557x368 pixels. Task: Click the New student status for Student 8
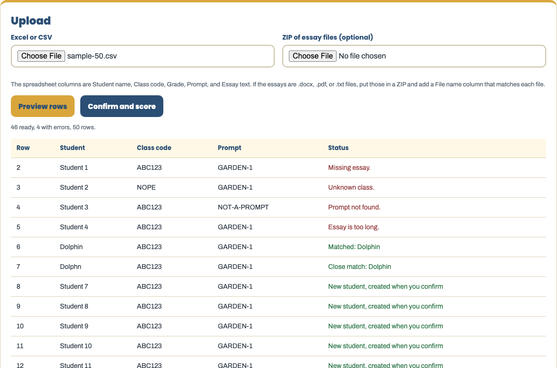point(386,307)
